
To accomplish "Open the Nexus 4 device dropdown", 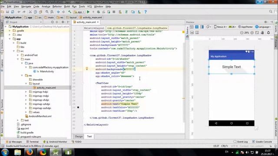I will (220, 27).
